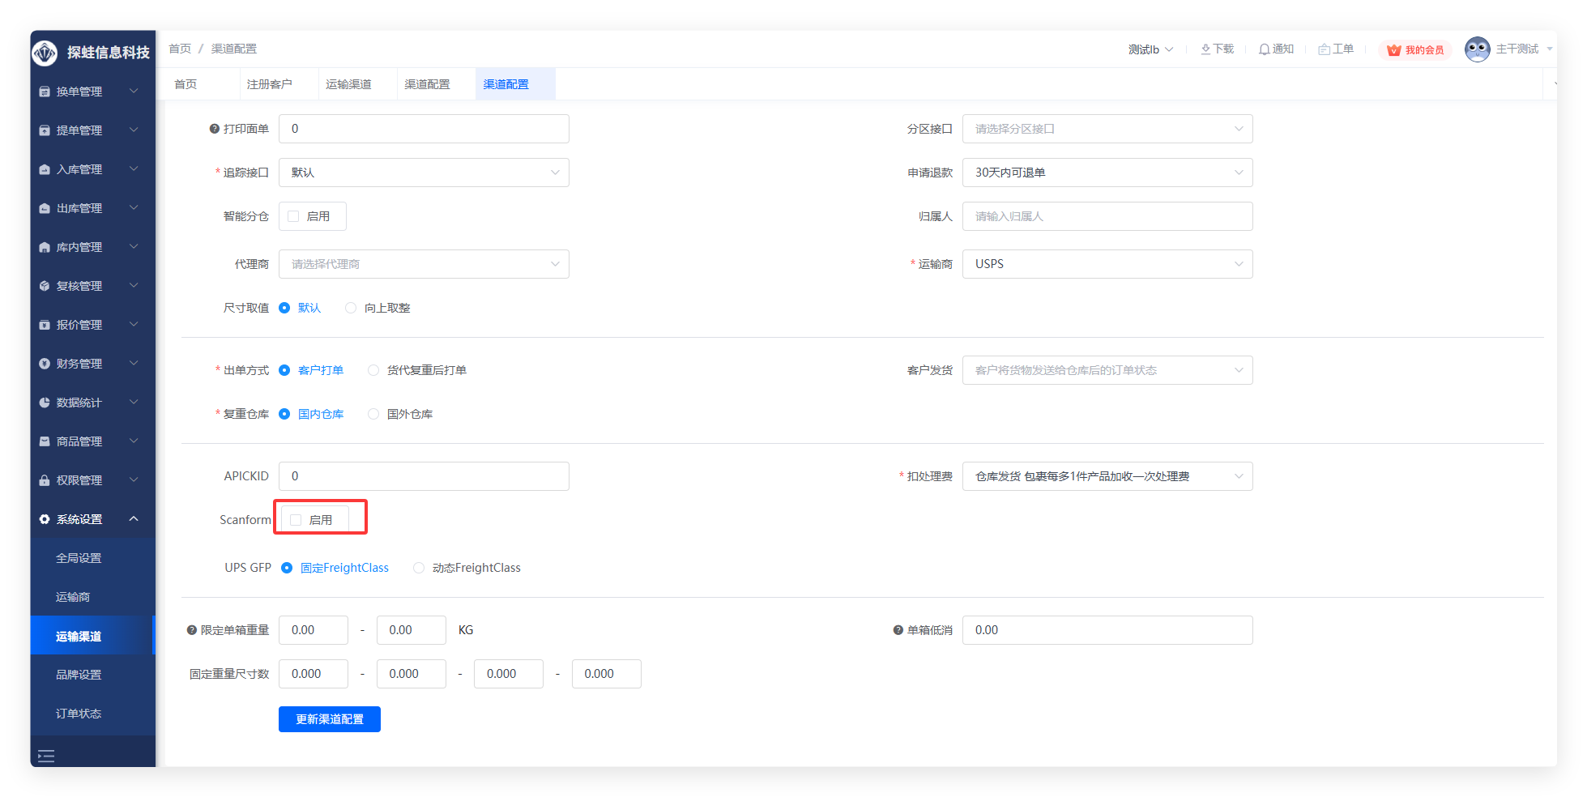Switch to the 注册客户 tab
This screenshot has height=797, width=1587.
269,84
